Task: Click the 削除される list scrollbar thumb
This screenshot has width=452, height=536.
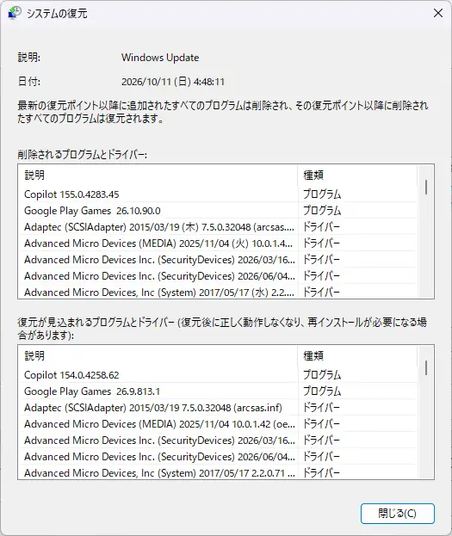Action: point(426,188)
